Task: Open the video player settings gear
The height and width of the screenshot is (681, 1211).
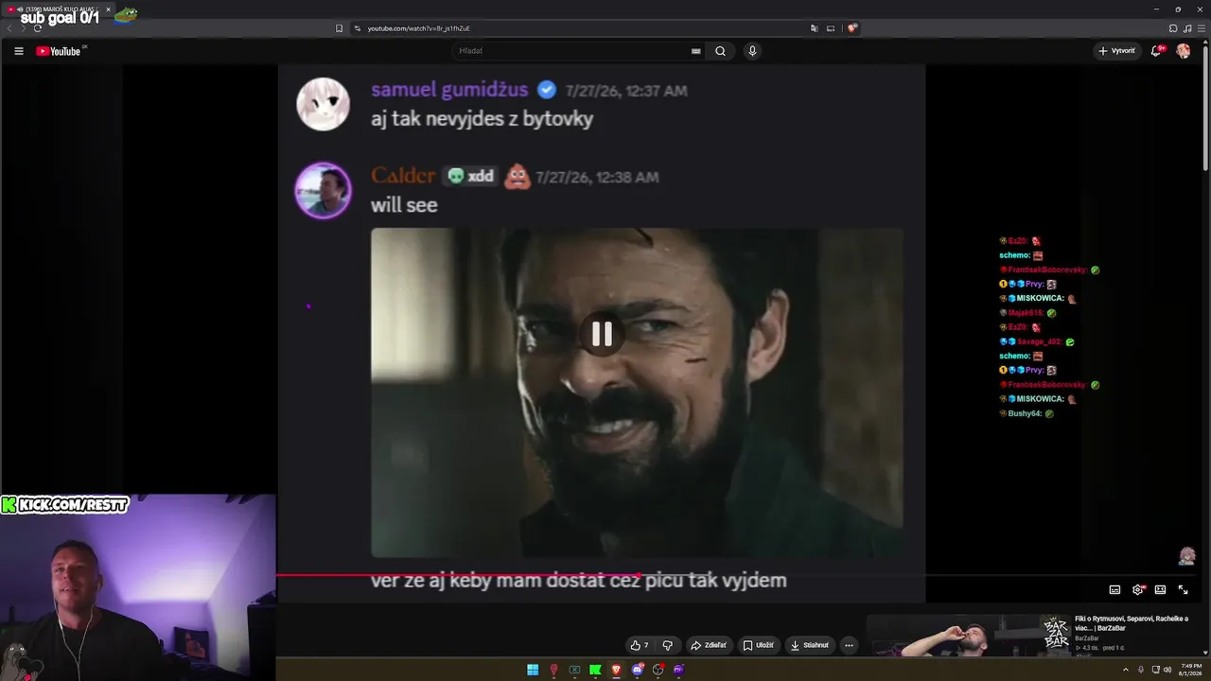Action: 1138,590
